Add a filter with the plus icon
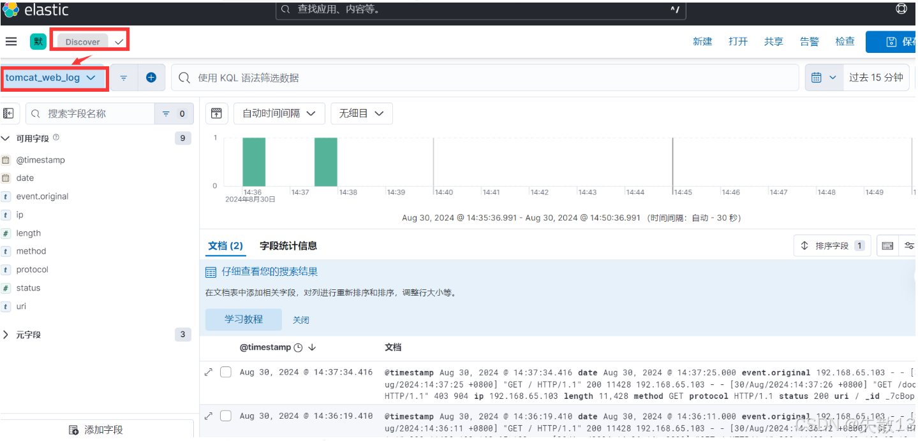This screenshot has height=441, width=918. [x=151, y=78]
